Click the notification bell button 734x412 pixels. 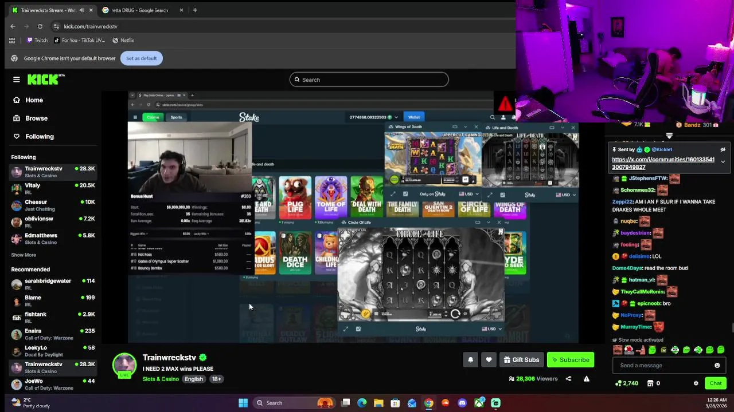(x=470, y=360)
